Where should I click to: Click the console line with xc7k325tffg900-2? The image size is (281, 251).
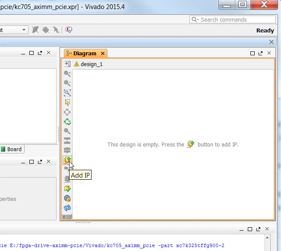(x=112, y=245)
